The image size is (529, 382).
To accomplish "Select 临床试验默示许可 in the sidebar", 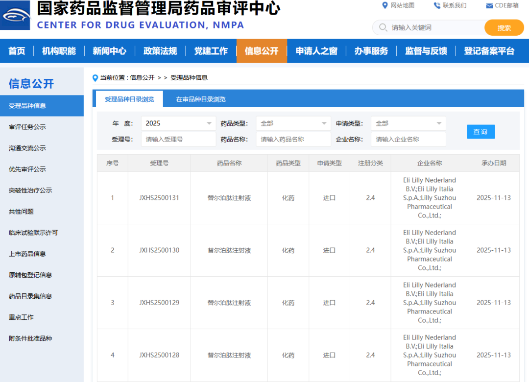I will [33, 233].
